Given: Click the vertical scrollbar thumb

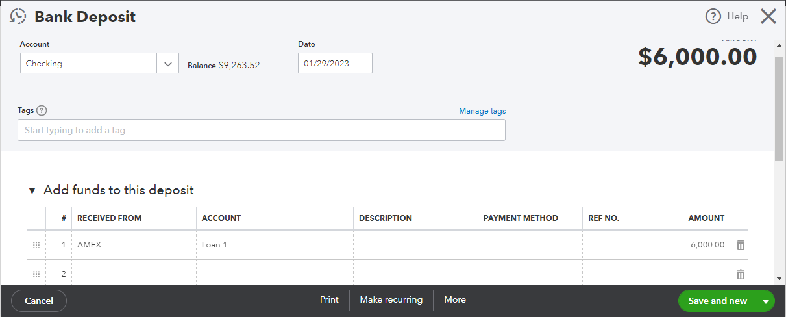Looking at the screenshot, I should tap(779, 107).
